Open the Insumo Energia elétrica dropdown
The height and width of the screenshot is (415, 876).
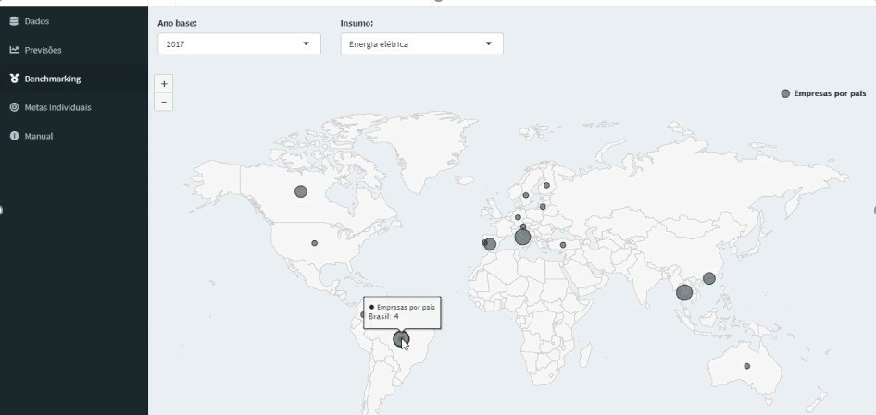[x=422, y=44]
